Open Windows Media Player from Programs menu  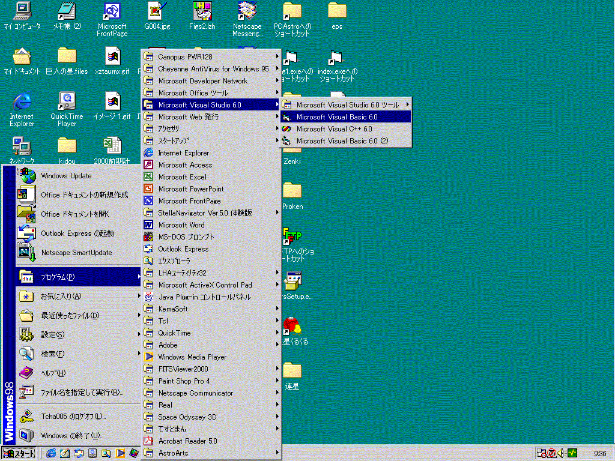tap(212, 357)
